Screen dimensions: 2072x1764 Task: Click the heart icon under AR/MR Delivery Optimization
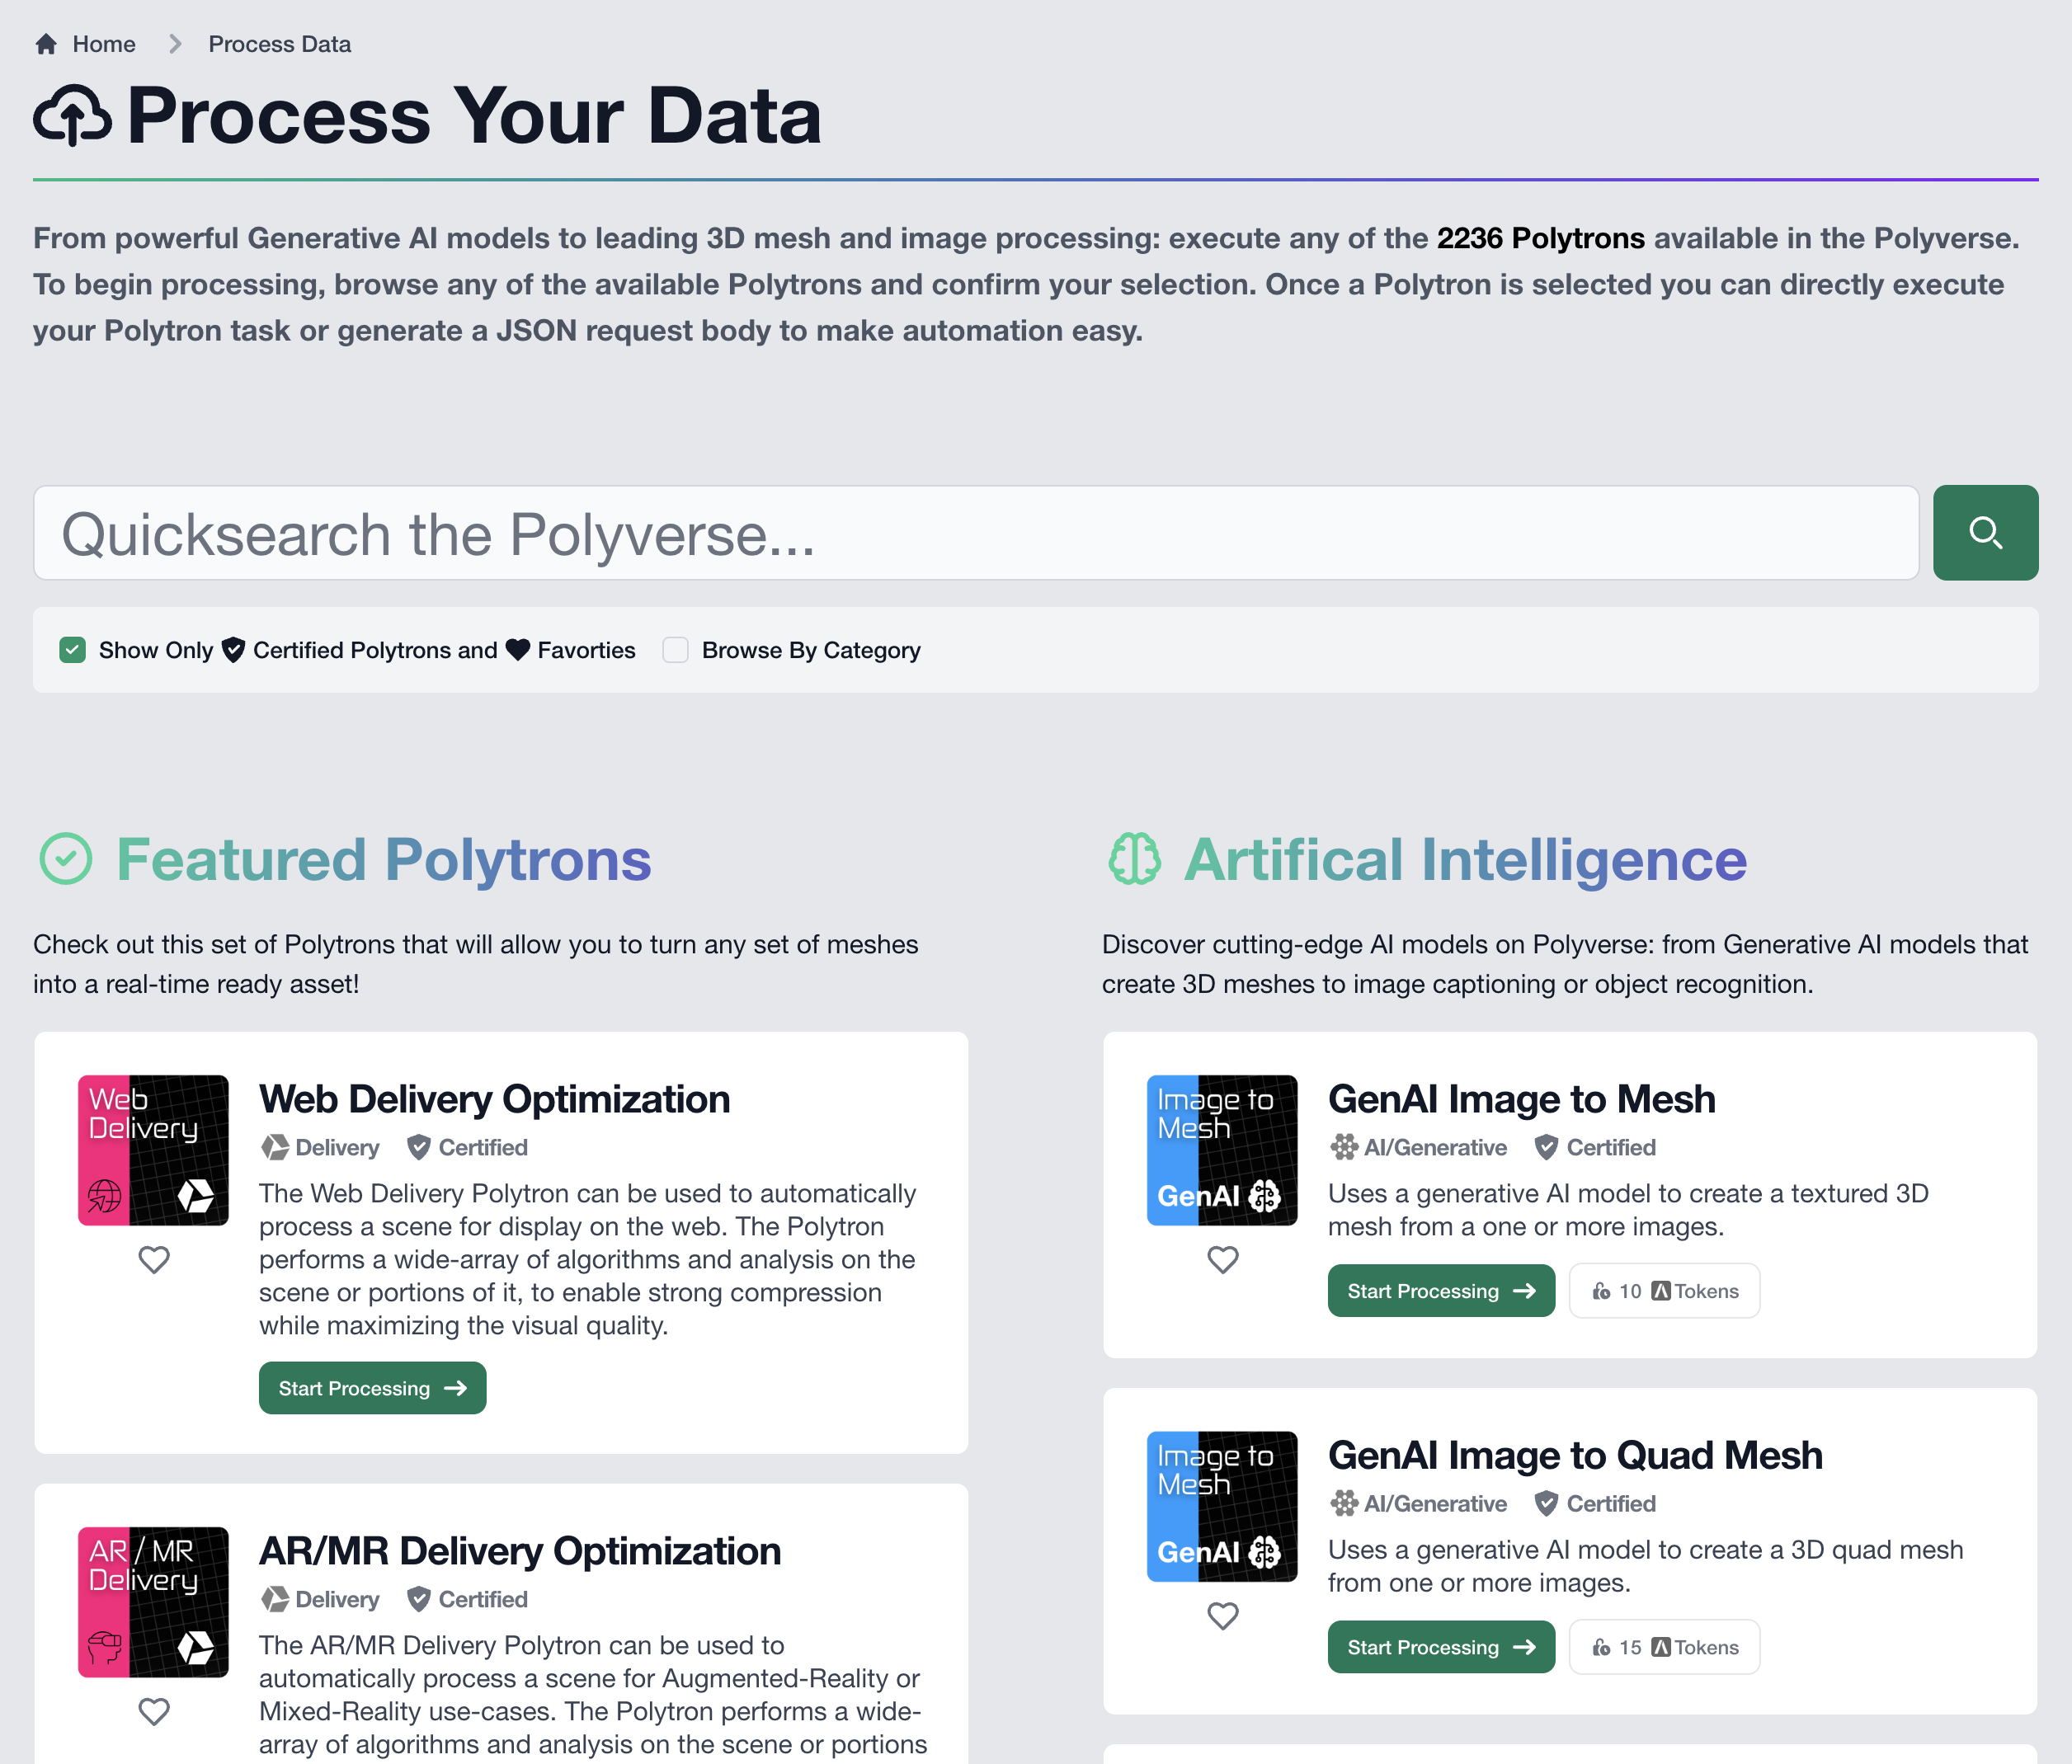[x=153, y=1711]
